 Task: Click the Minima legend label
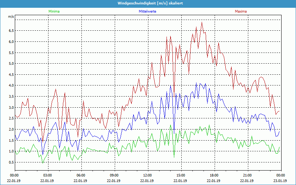click(54, 11)
